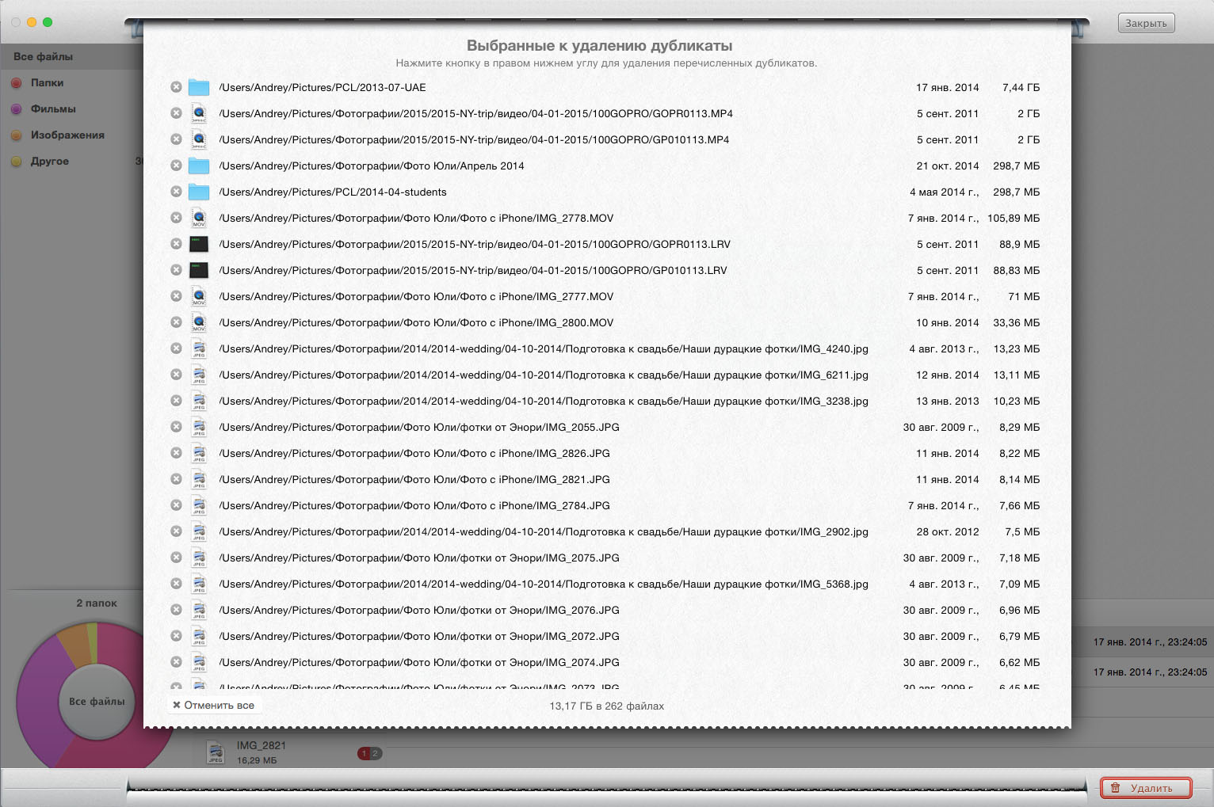Remove GOPR0113.LRV from deletion list
Image resolution: width=1214 pixels, height=807 pixels.
176,244
